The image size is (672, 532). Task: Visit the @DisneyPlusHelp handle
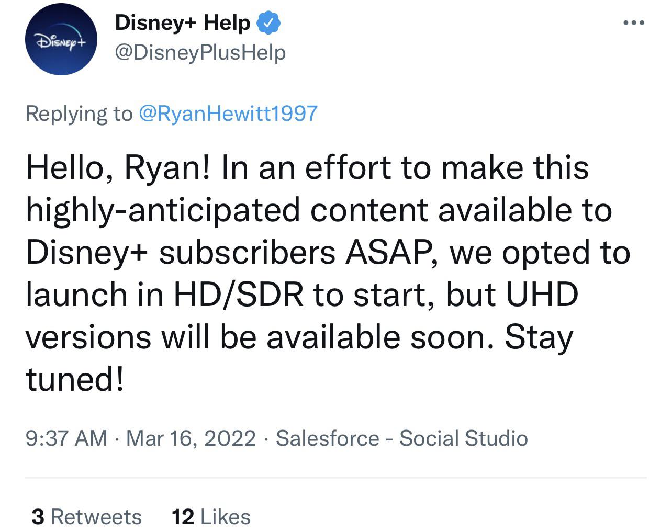(200, 52)
